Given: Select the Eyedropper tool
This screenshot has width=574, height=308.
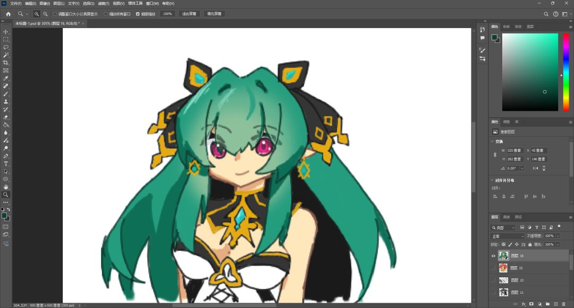Looking at the screenshot, I should [5, 78].
